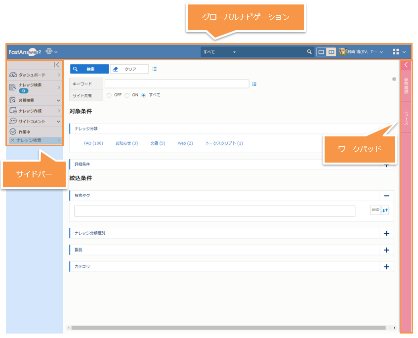Open ダッシュボード in the sidebar
The height and width of the screenshot is (338, 418).
(32, 75)
